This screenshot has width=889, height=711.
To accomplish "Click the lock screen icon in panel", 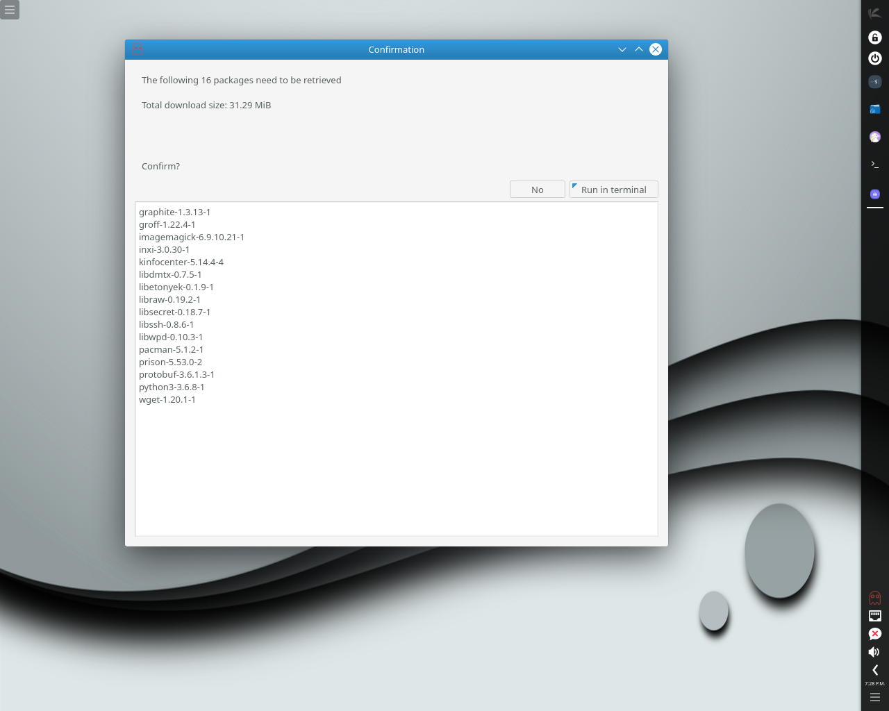I will (x=875, y=37).
